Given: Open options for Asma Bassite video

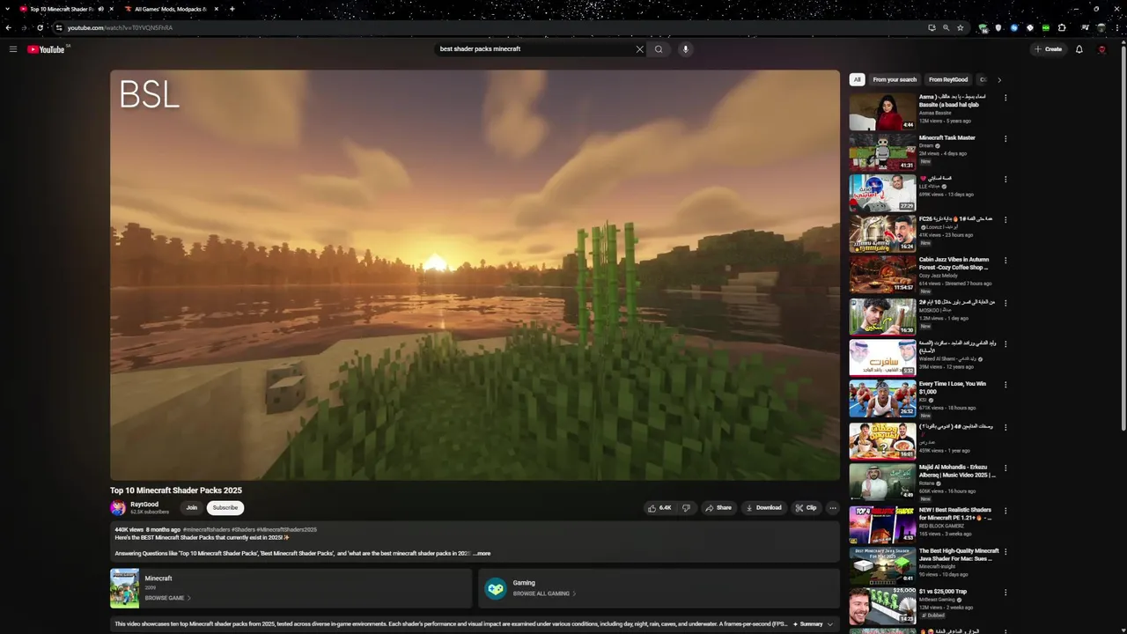Looking at the screenshot, I should tap(1005, 98).
